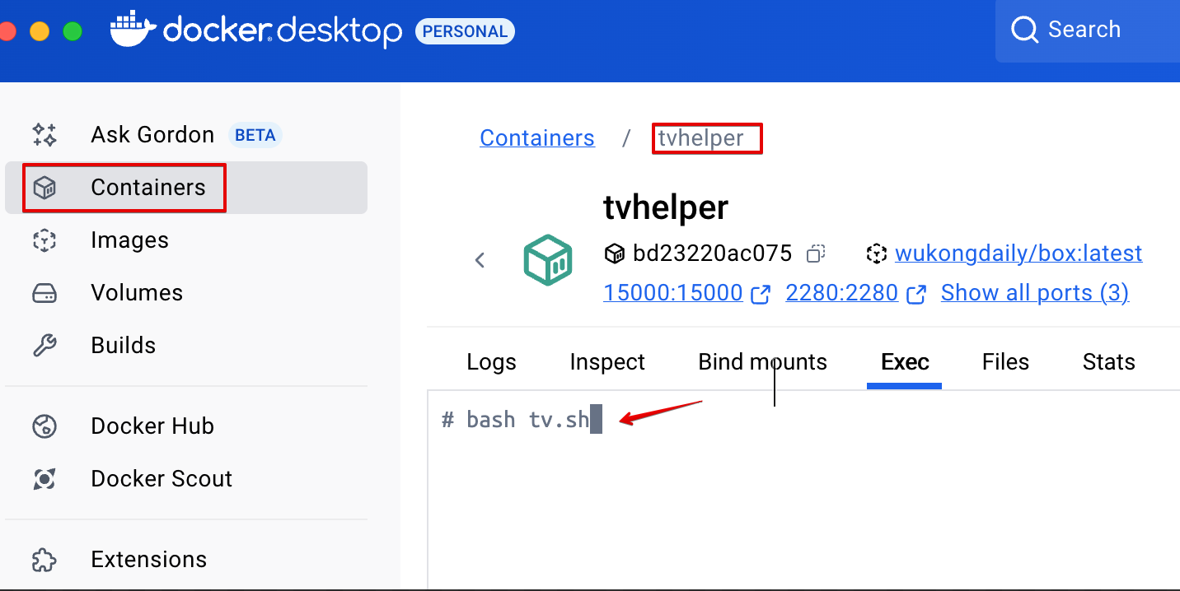Switch to the Inspect tab
Image resolution: width=1180 pixels, height=591 pixels.
coord(607,362)
